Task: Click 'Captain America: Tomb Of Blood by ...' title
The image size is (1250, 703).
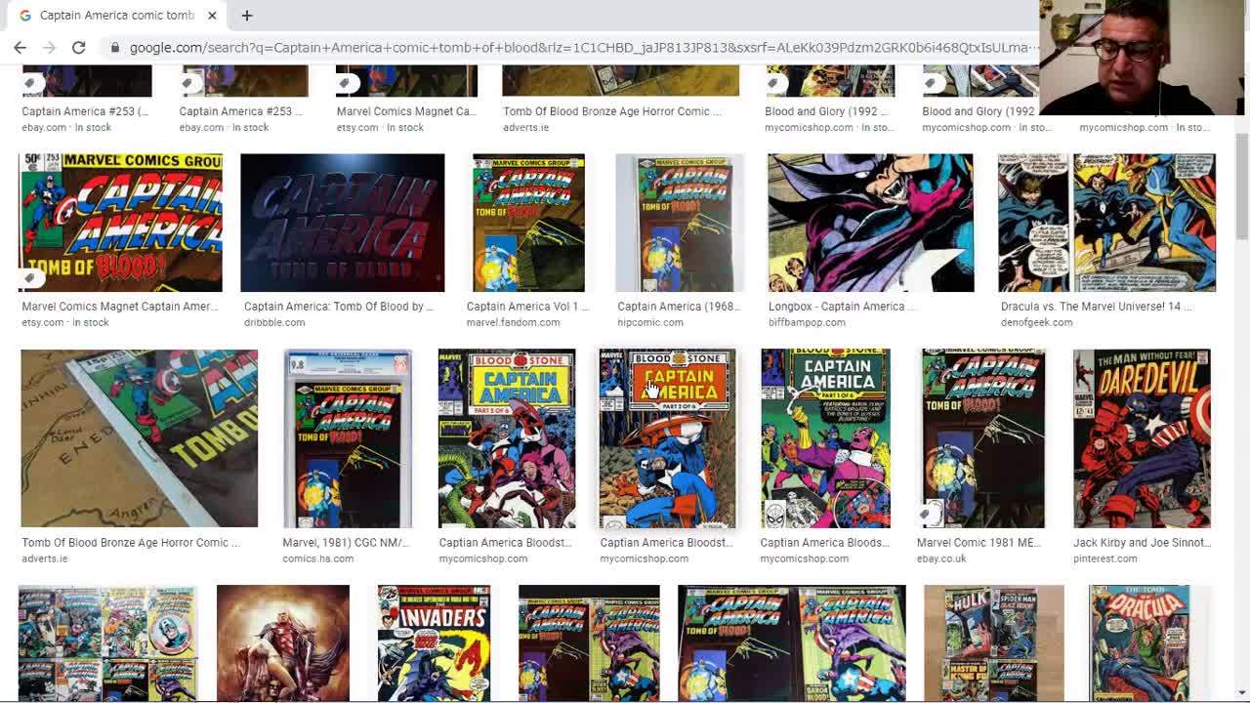Action: pos(338,307)
